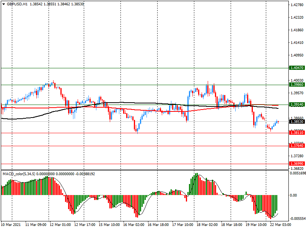This screenshot has height=229, width=306.
Task: Click the 1.39140 level label on price axis
Action: click(297, 104)
